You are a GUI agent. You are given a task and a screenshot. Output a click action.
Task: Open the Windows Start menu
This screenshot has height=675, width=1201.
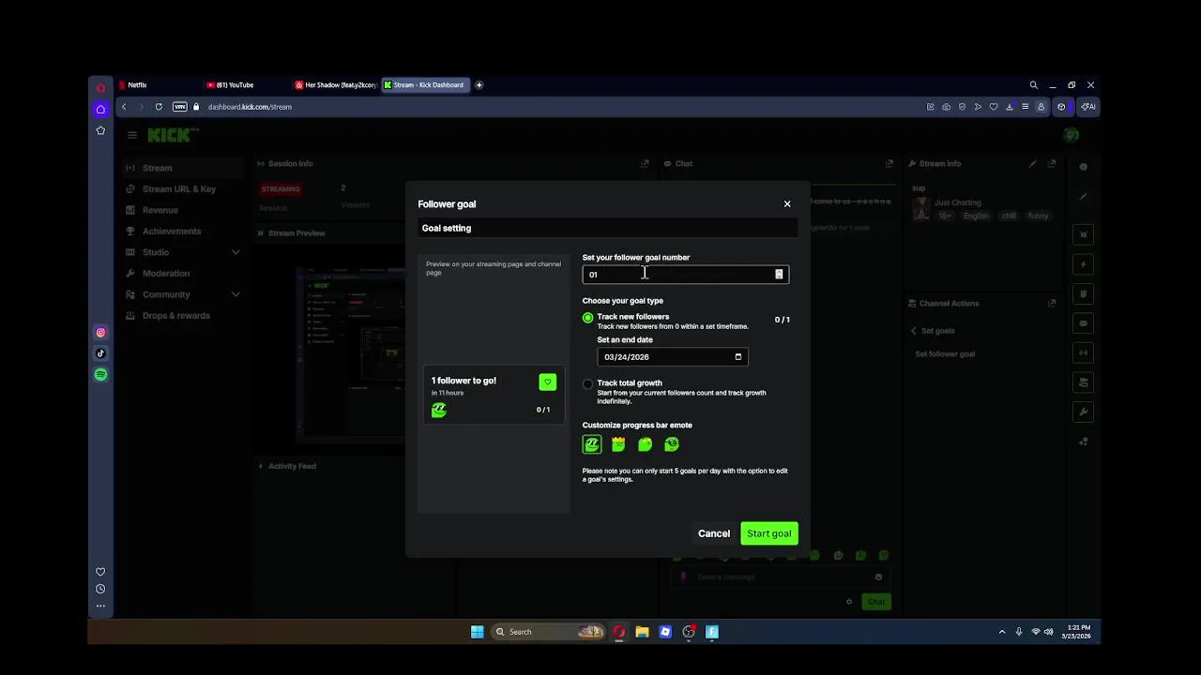[x=477, y=632]
